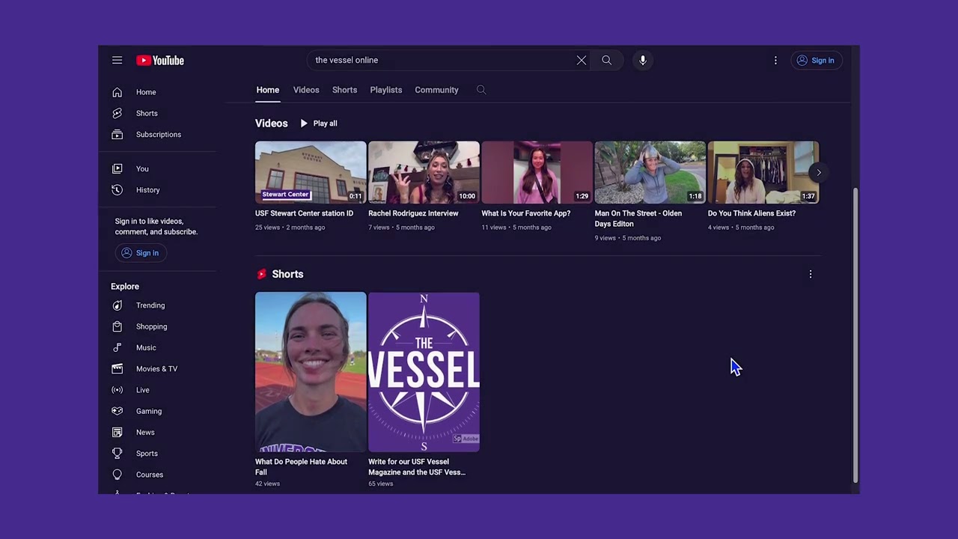Open the top-bar settings three-dot menu
The width and height of the screenshot is (958, 539).
click(775, 60)
